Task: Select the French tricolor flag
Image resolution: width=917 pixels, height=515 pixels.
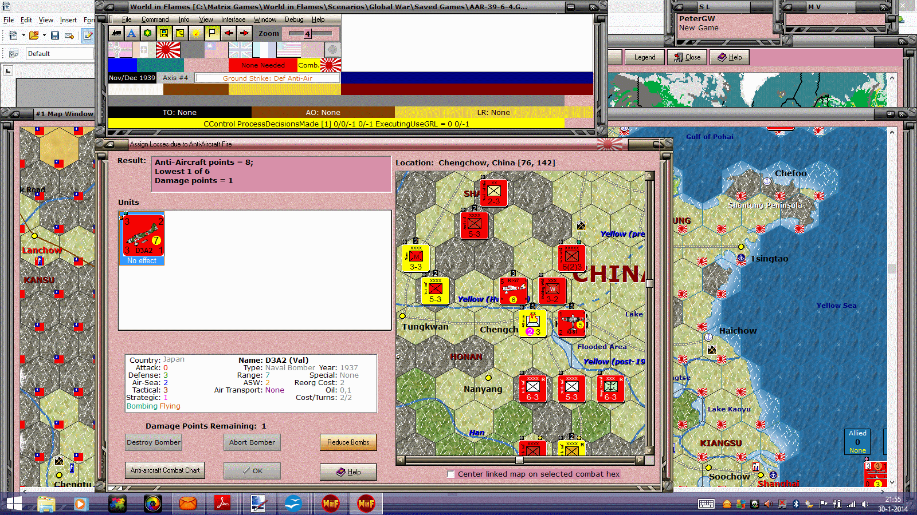Action: point(264,50)
